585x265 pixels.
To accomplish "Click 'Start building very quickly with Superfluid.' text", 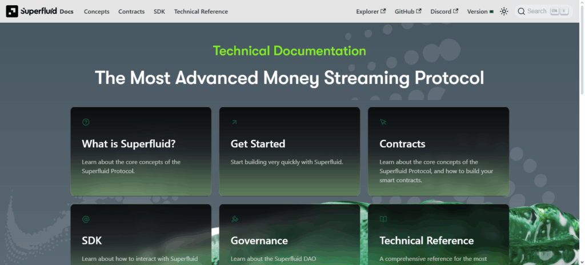I will [x=287, y=162].
